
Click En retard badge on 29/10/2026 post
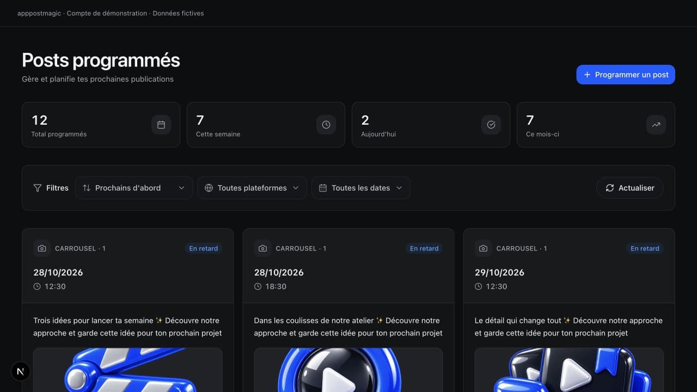tap(645, 248)
